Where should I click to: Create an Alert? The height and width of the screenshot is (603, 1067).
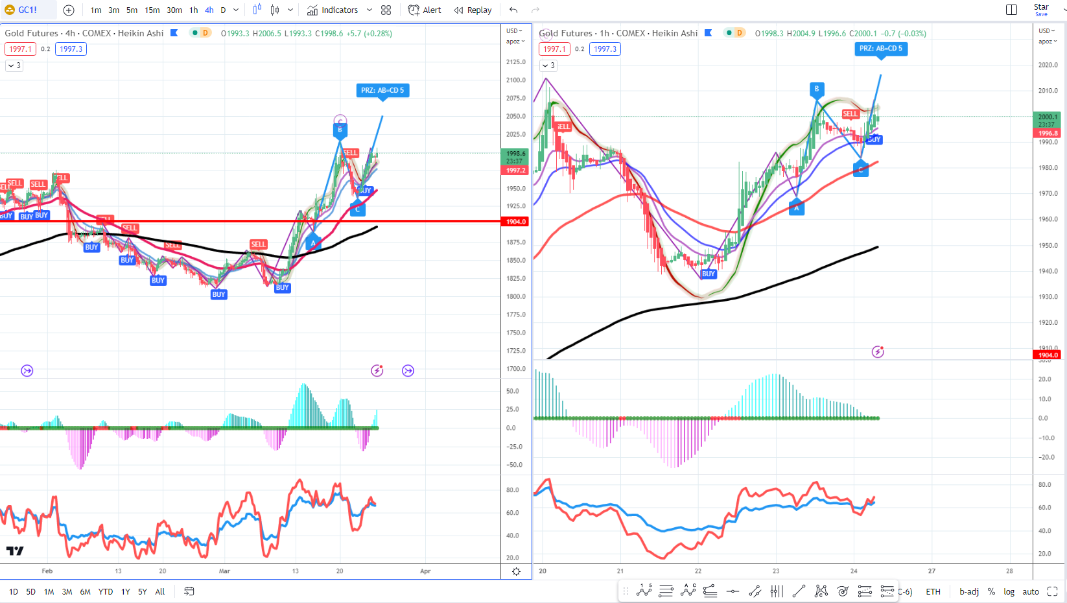(x=425, y=10)
